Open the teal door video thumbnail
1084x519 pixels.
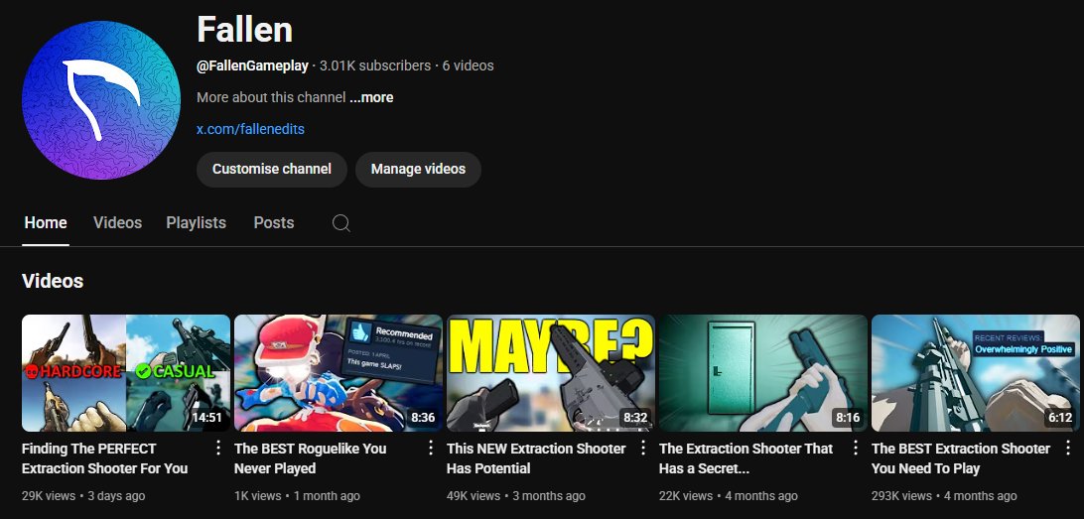click(762, 373)
